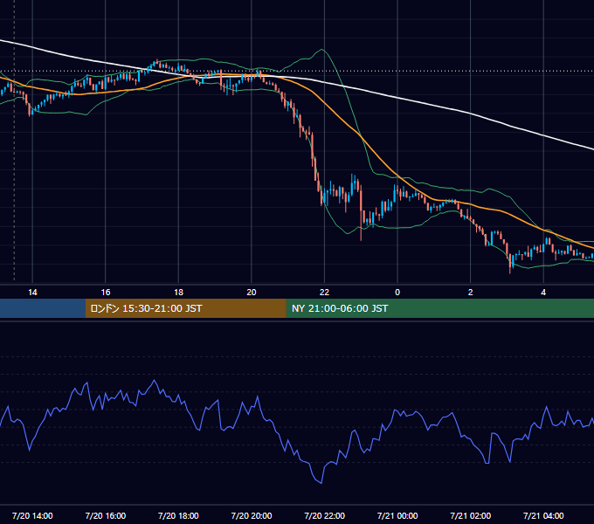Click the 0 hour label on the price chart axis
Viewport: 594px width, 524px height.
pos(397,293)
